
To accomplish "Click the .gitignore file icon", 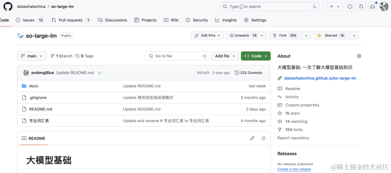I will tap(24, 98).
